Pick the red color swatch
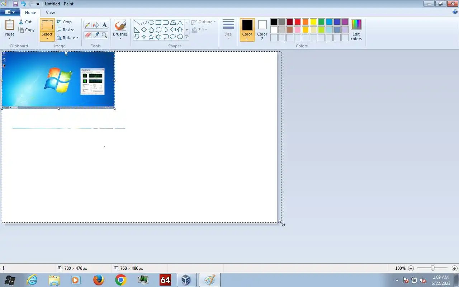The width and height of the screenshot is (459, 287). [298, 22]
